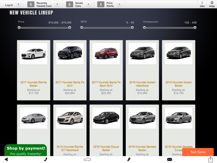Tap the email envelope icon

tap(170, 159)
